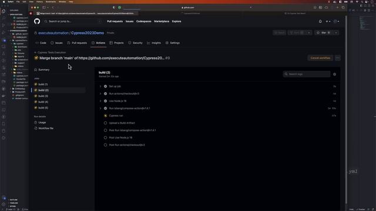
Task: Open the Cypress2023Demo repository link
Action: pyautogui.click(x=88, y=33)
